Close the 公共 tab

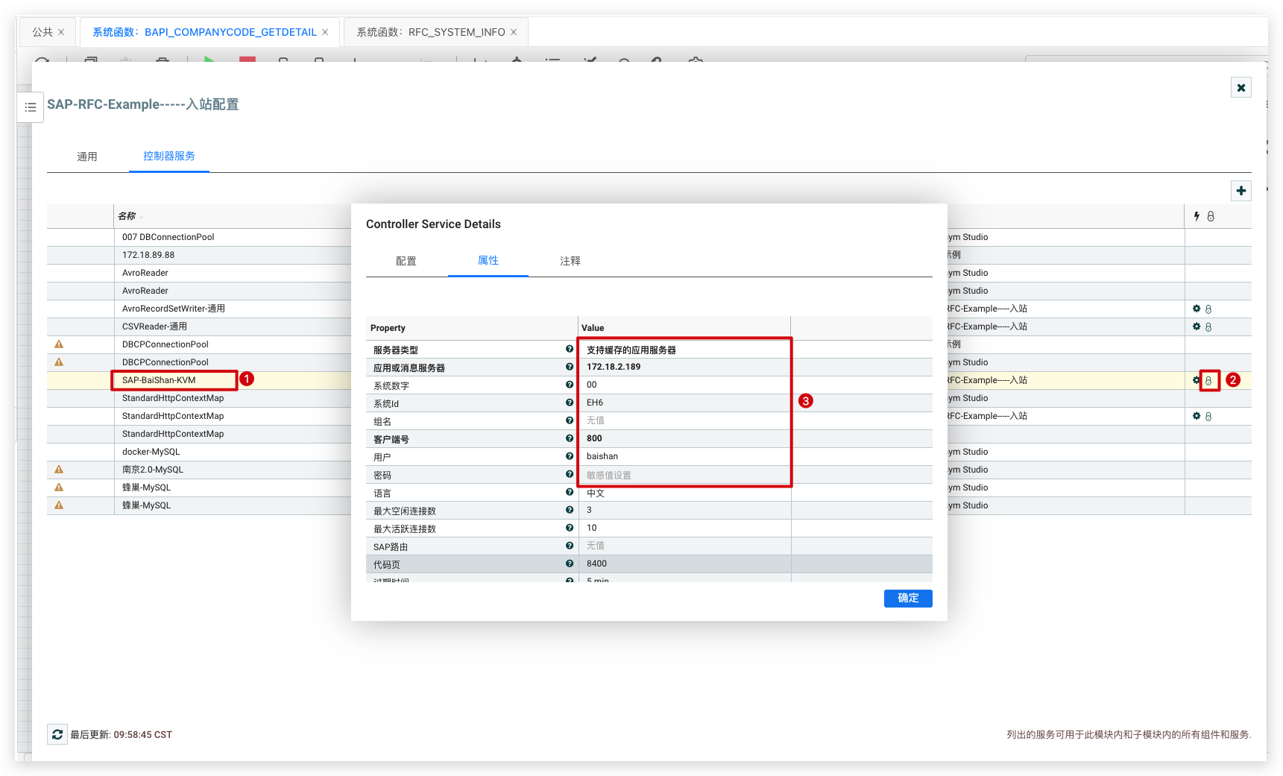click(61, 32)
